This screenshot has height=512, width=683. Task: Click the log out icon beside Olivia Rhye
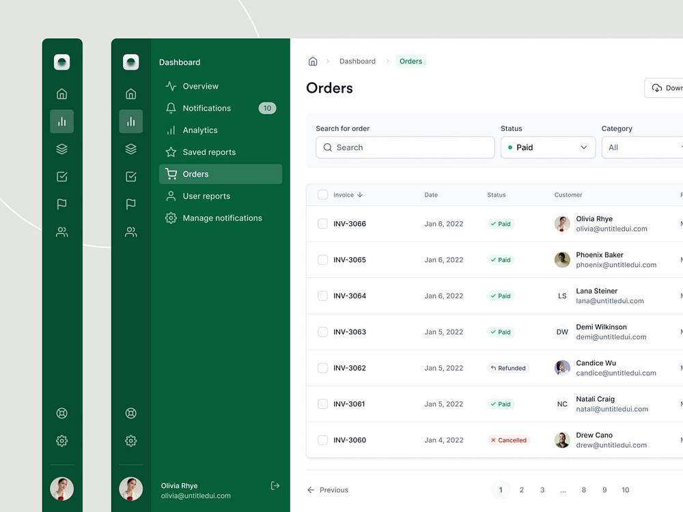275,485
